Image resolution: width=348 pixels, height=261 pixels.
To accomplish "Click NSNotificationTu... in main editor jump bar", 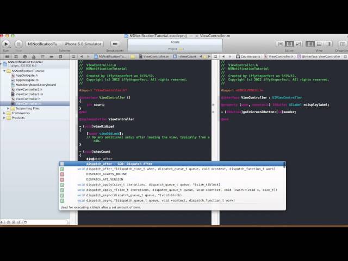I will coord(110,57).
